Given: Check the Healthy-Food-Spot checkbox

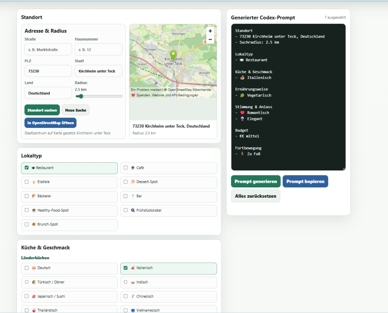Looking at the screenshot, I should coord(27,210).
